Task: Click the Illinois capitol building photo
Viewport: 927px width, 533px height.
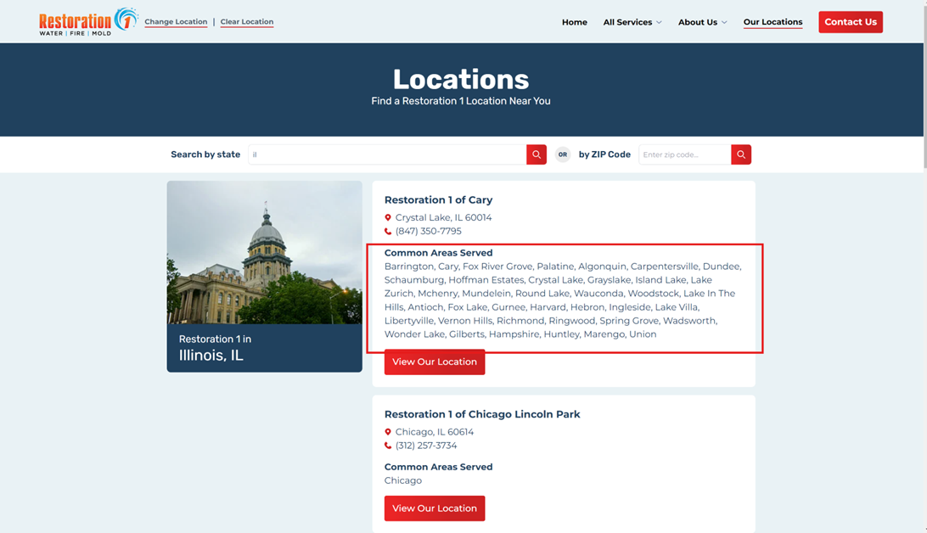Action: (264, 252)
